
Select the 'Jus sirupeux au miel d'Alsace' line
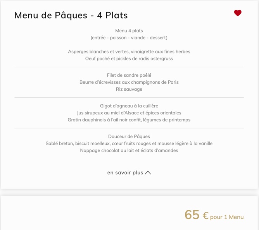(129, 113)
